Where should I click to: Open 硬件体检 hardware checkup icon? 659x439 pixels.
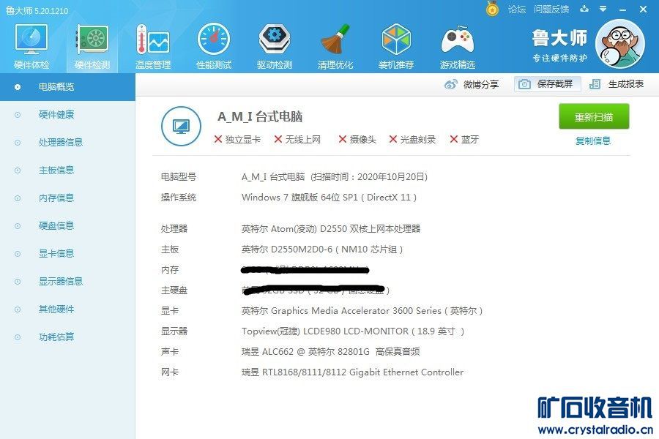pyautogui.click(x=31, y=46)
